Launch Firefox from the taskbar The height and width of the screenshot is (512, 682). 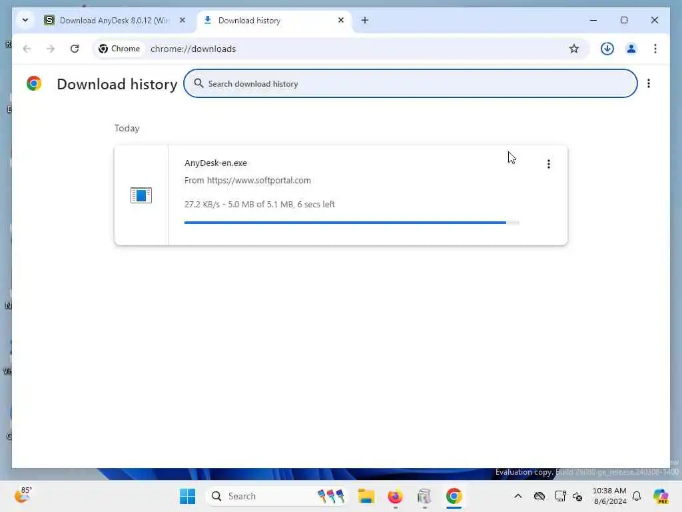click(396, 496)
